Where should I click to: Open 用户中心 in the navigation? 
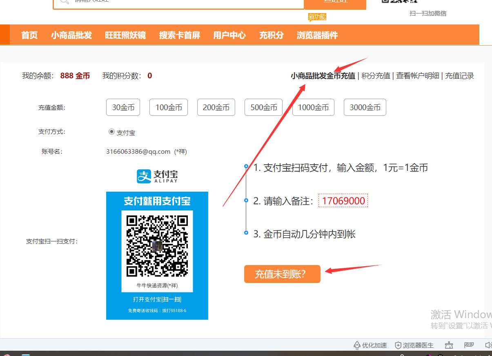pyautogui.click(x=229, y=35)
